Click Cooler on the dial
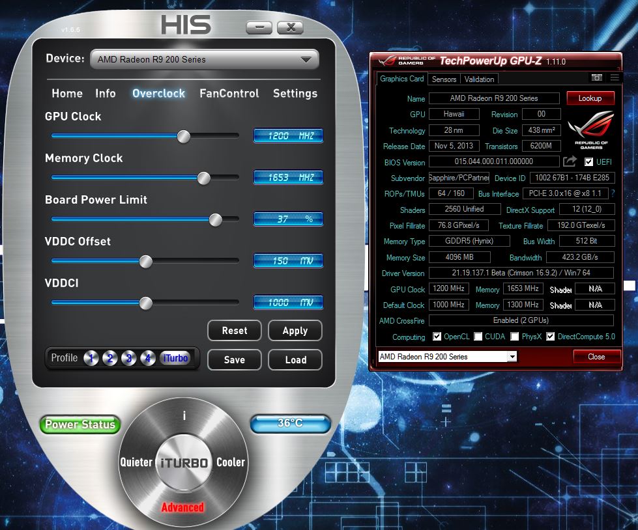This screenshot has height=530, width=638. click(x=231, y=462)
